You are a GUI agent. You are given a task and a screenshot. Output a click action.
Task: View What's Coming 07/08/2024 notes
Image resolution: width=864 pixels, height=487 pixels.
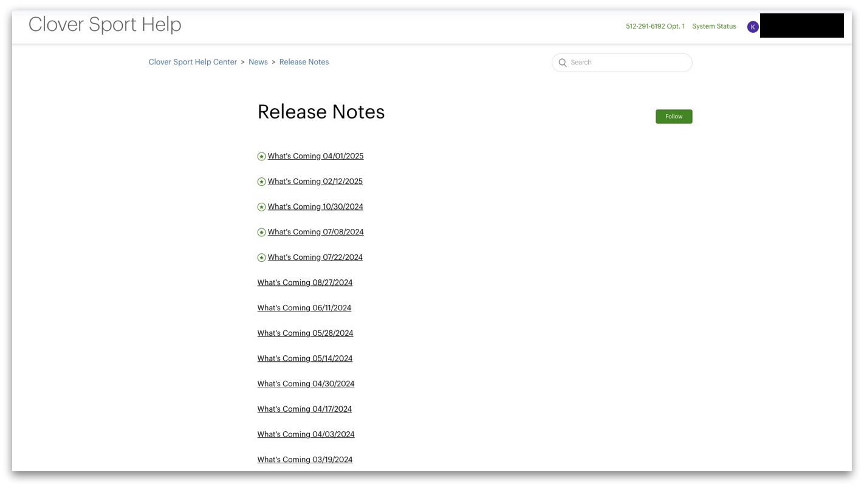click(315, 232)
